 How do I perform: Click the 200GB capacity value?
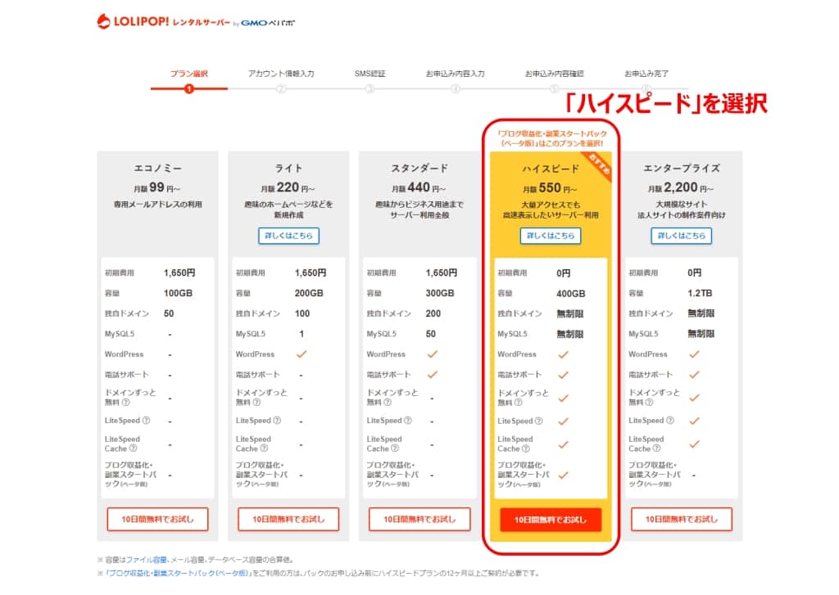coord(309,294)
